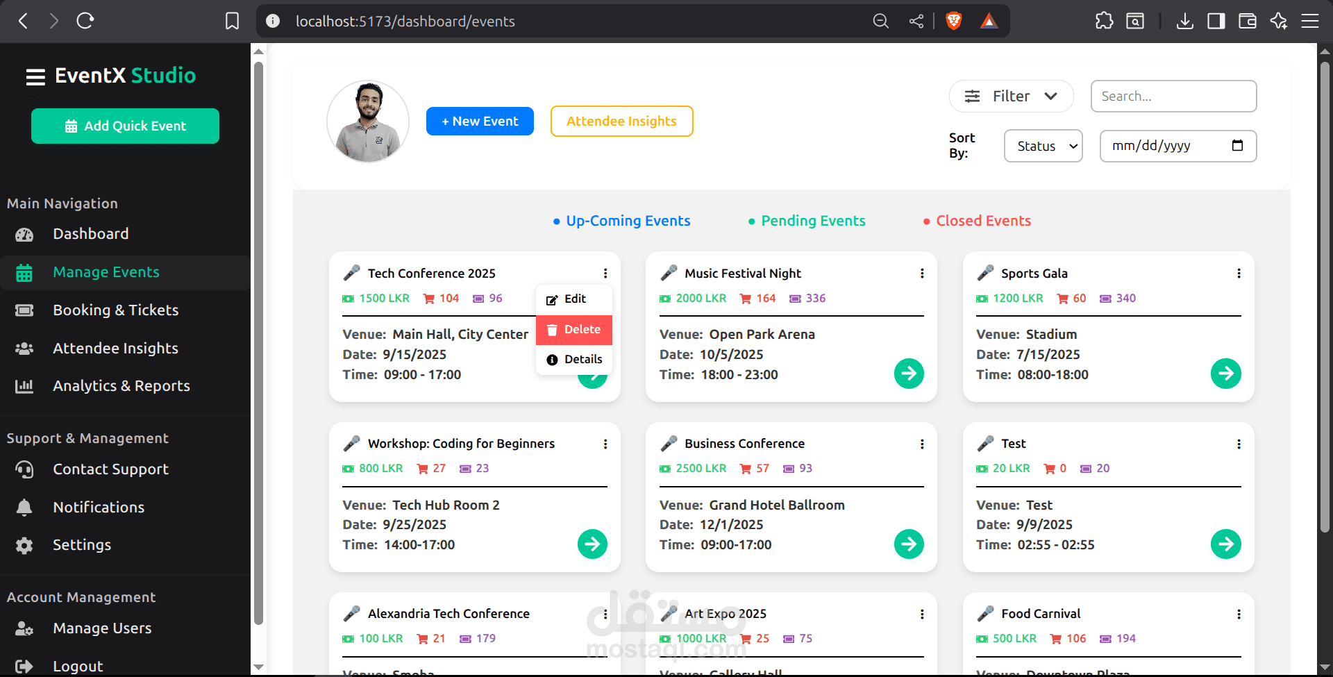
Task: Open options menu for Workshop: Coding for Beginners
Action: tap(605, 444)
